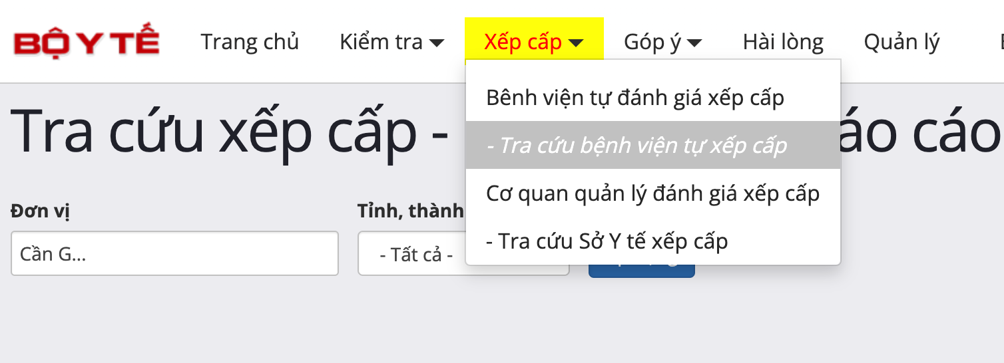Open Tra cứu Sở Y tế xếp cấp
The image size is (1004, 363).
pos(607,241)
